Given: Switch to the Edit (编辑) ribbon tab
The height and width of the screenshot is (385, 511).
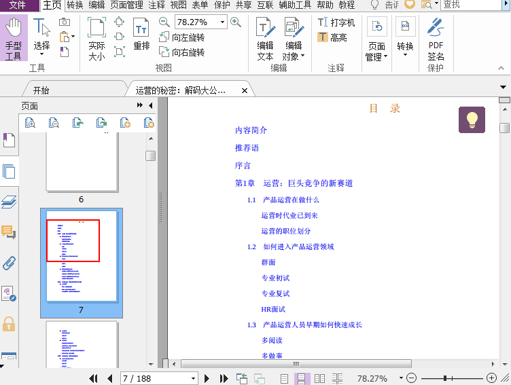Looking at the screenshot, I should coord(96,5).
